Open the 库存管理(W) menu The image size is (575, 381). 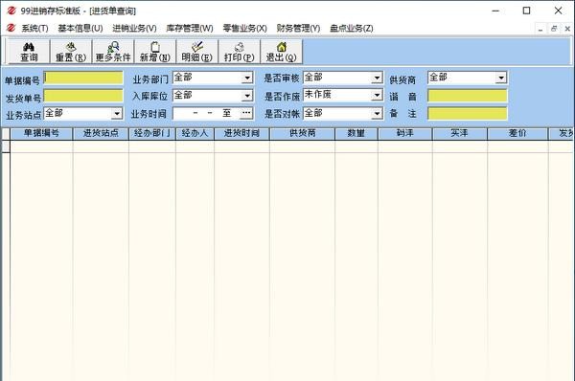pyautogui.click(x=190, y=28)
